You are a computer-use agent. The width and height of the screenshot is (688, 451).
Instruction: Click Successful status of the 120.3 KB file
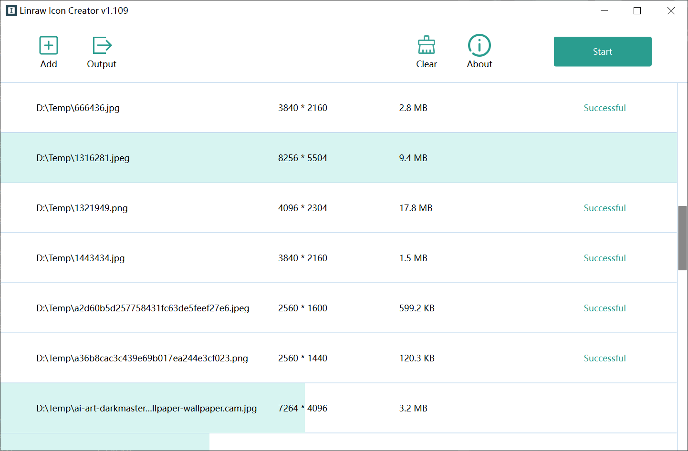[x=605, y=358]
